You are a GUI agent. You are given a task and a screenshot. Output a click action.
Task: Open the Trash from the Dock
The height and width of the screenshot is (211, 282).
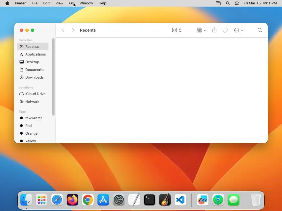256,200
